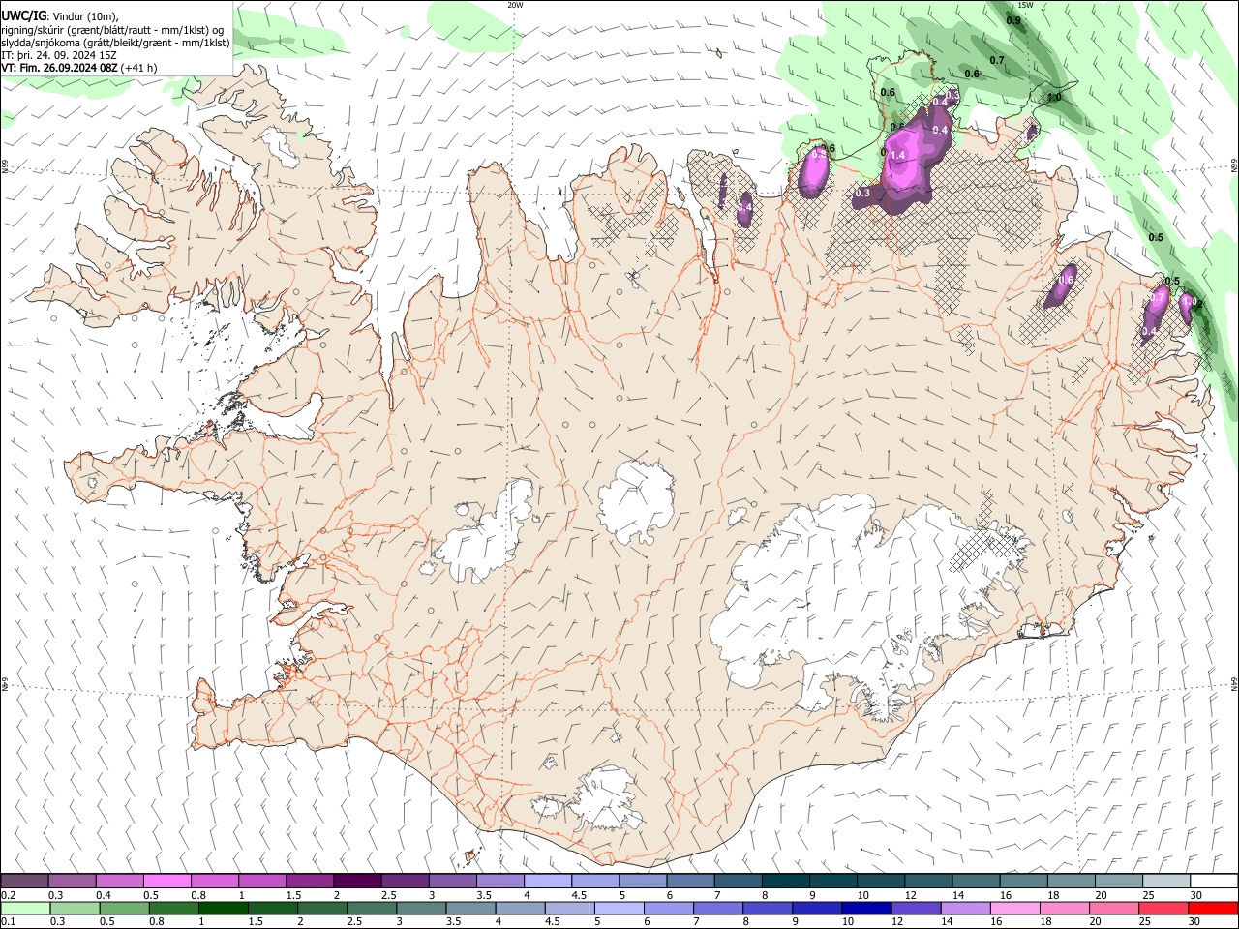Click the '20W' longitude label at top
The width and height of the screenshot is (1239, 929).
click(x=516, y=5)
